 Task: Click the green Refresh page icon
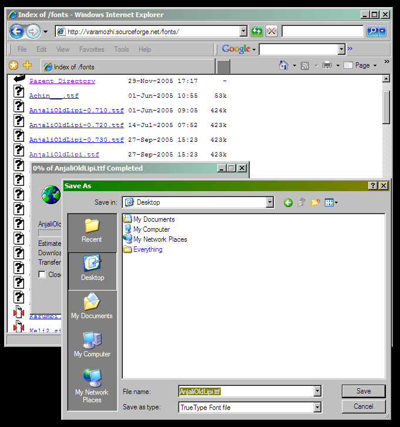click(x=257, y=31)
